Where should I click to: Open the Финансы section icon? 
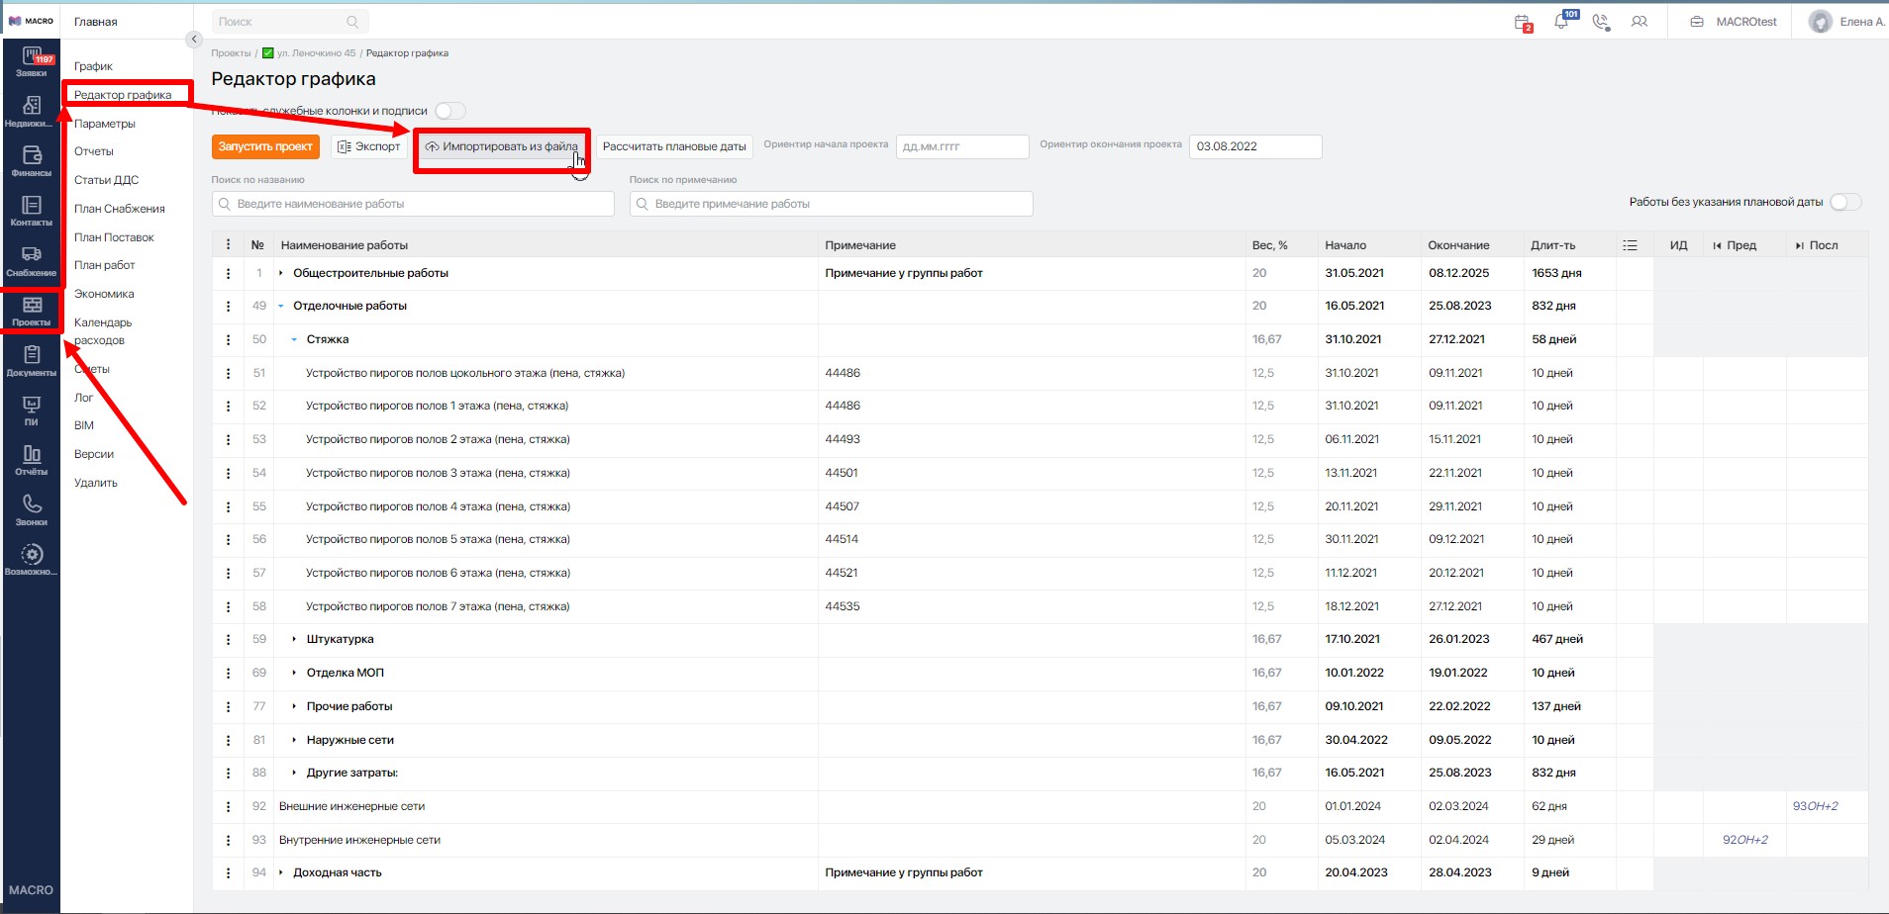pyautogui.click(x=32, y=160)
